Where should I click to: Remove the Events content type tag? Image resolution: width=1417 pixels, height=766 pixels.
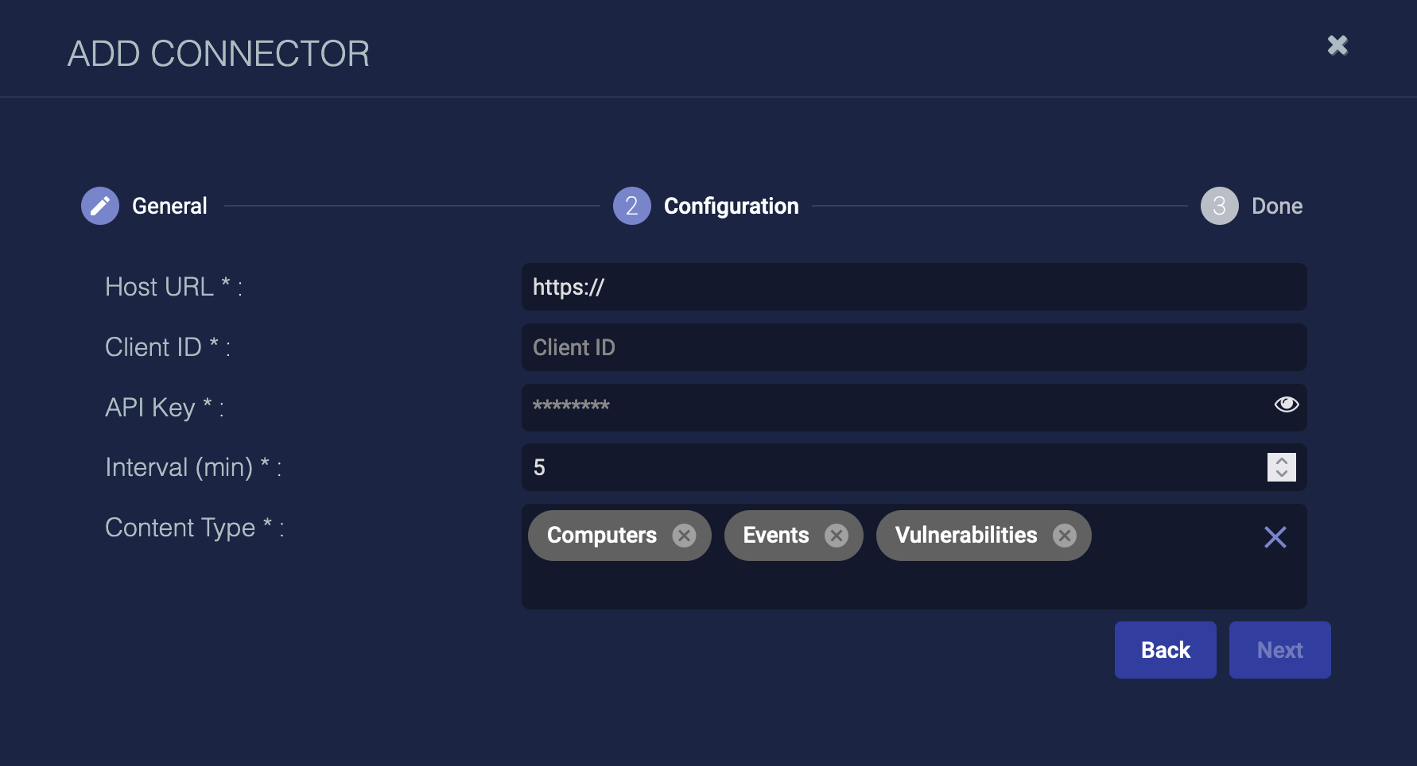click(x=836, y=536)
